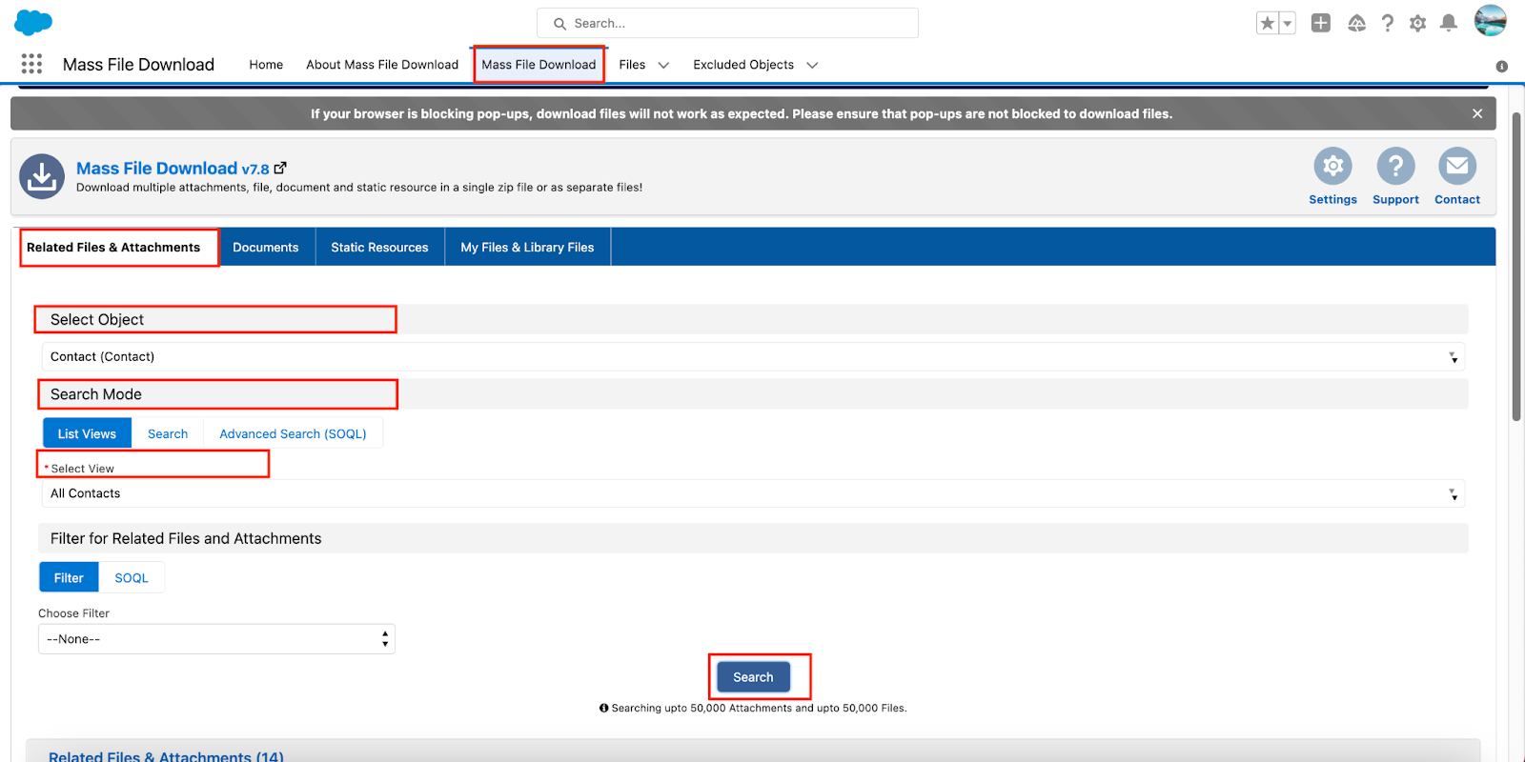
Task: Click the Mass File Download app name
Action: pos(138,65)
